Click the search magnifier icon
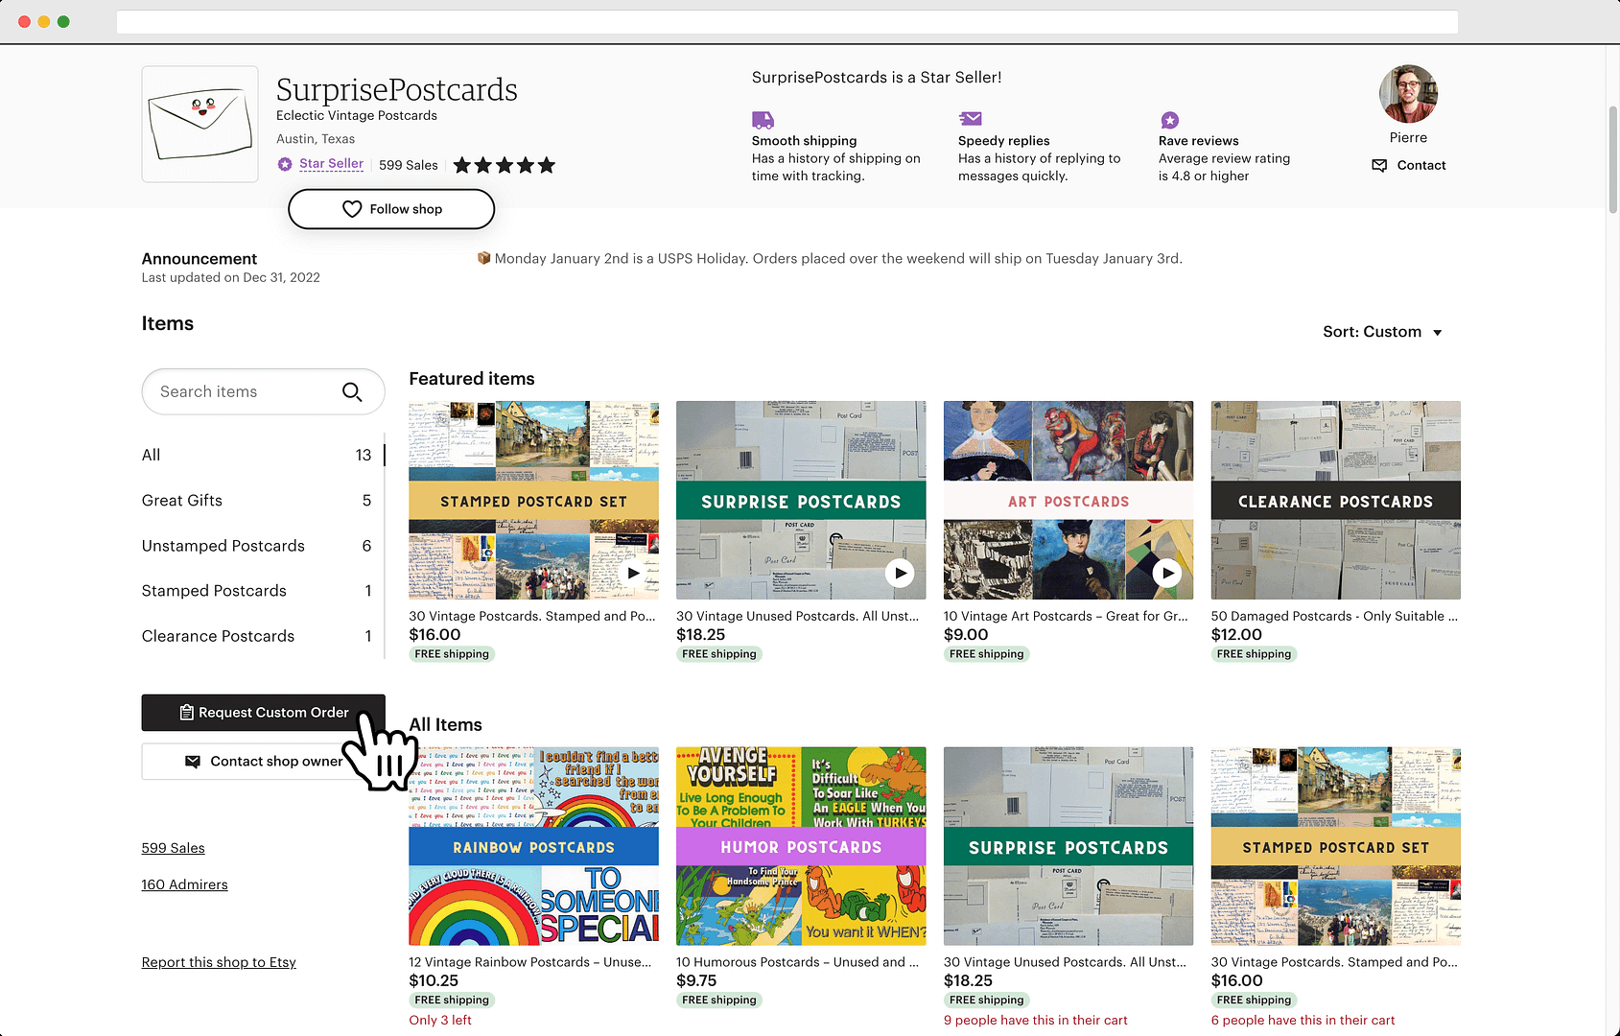 point(352,391)
